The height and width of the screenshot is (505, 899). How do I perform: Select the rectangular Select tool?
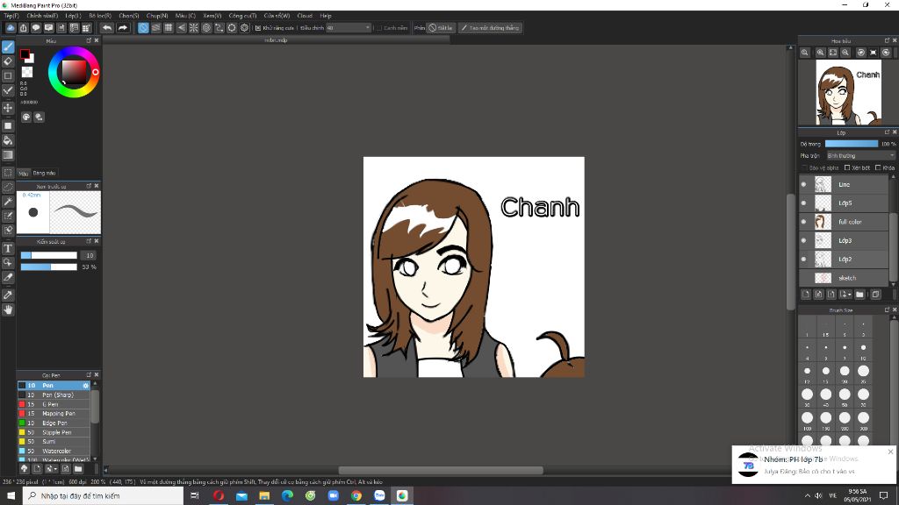[x=8, y=173]
